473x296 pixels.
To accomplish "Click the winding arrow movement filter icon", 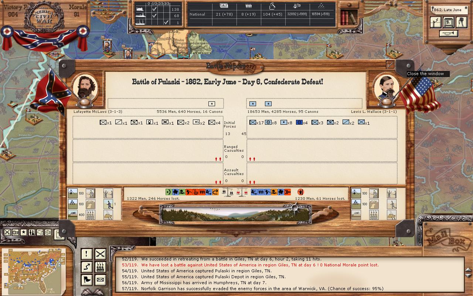I will (x=86, y=267).
